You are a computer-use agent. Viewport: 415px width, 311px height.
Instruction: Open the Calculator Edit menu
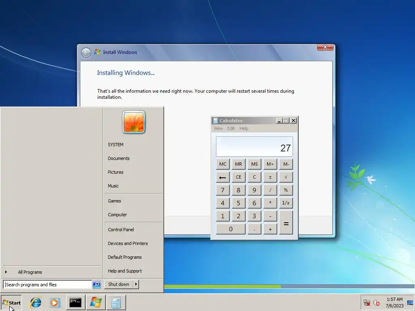(x=231, y=128)
